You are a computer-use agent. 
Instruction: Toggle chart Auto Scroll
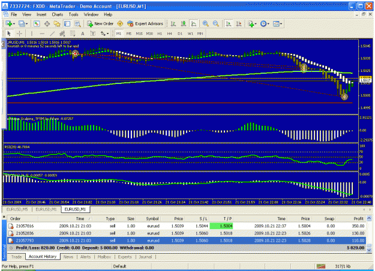point(229,23)
